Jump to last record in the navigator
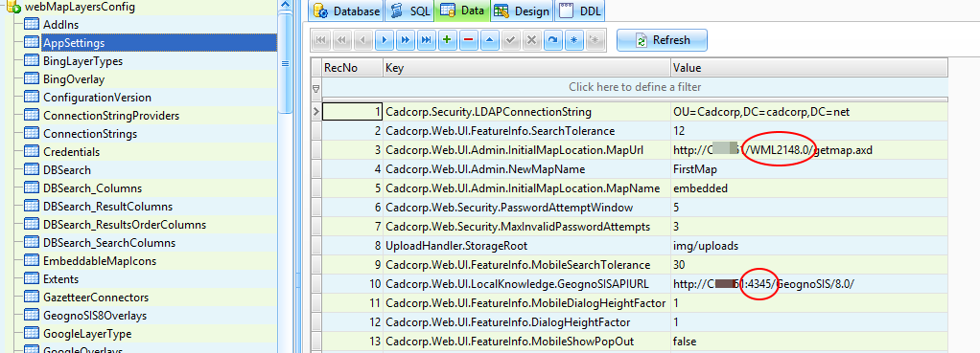Viewport: 980px width, 353px height. pos(427,40)
